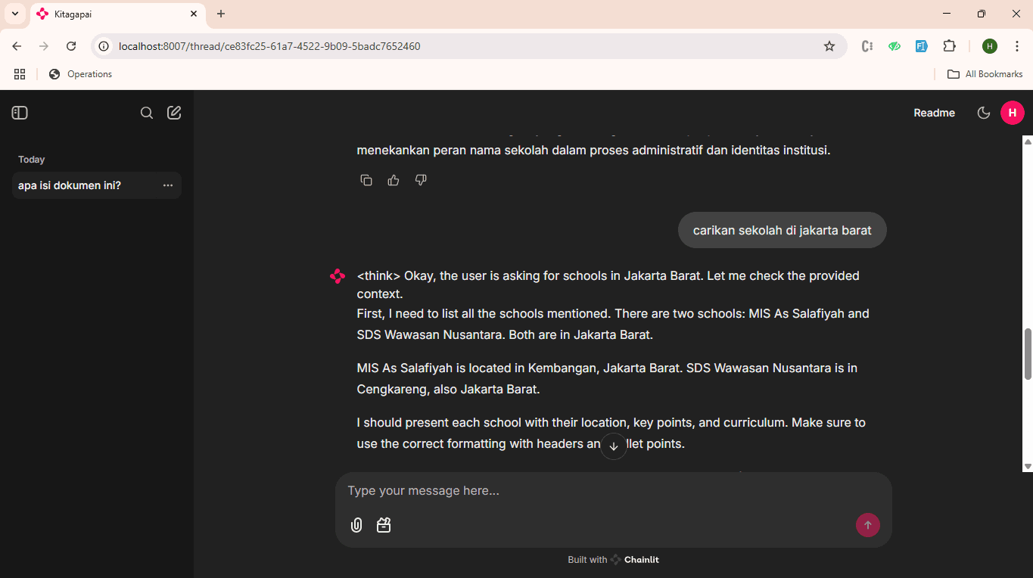The width and height of the screenshot is (1033, 578).
Task: Open the commands tool icon in composer
Action: point(384,525)
